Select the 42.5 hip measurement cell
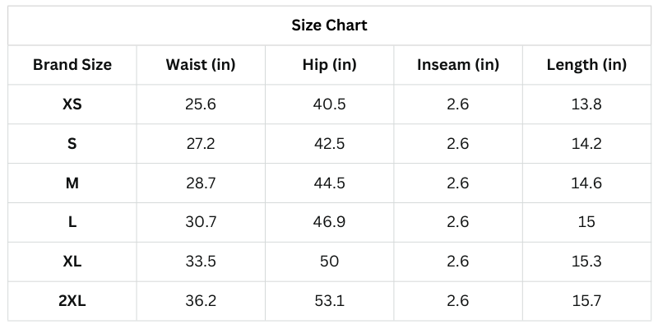Viewport: 658px width, 329px height. point(329,144)
